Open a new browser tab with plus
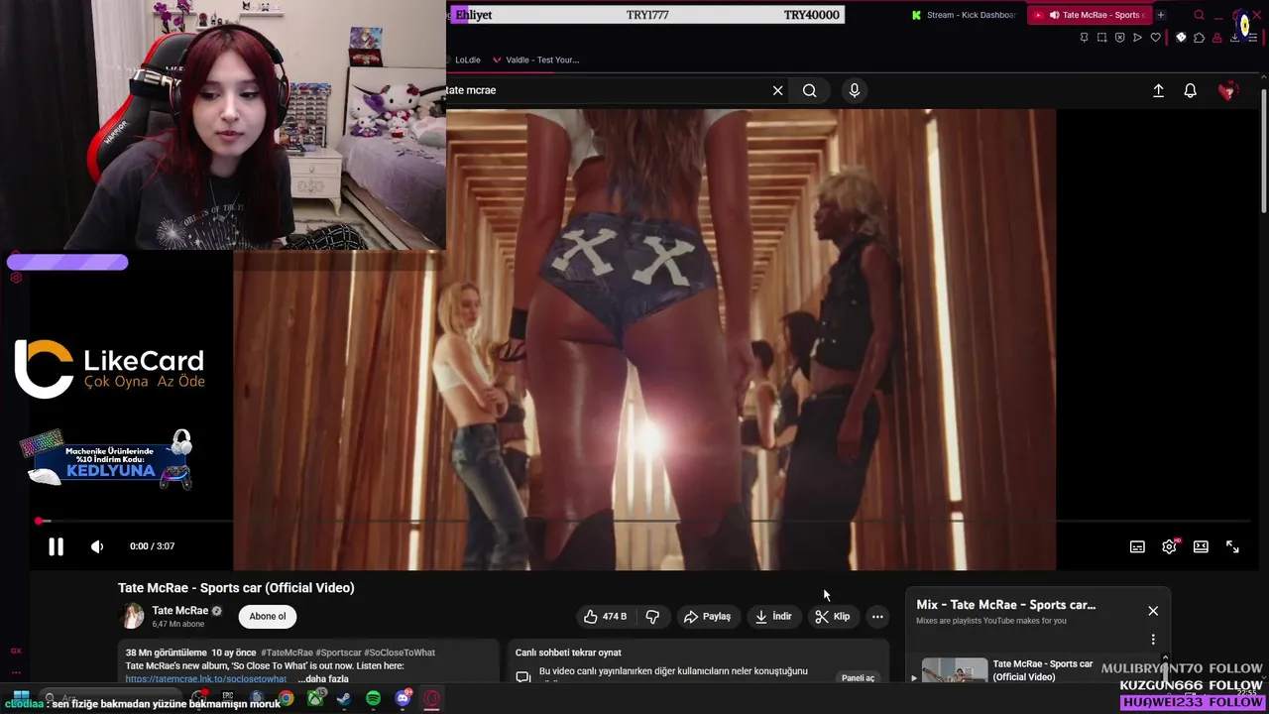 pyautogui.click(x=1161, y=15)
